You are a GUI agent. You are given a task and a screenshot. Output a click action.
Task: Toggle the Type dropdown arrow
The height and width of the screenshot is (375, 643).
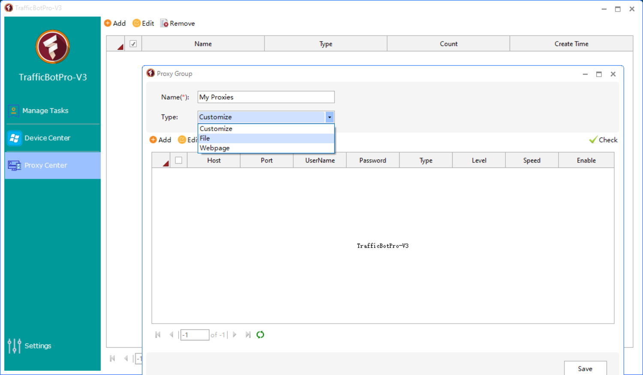pyautogui.click(x=330, y=117)
